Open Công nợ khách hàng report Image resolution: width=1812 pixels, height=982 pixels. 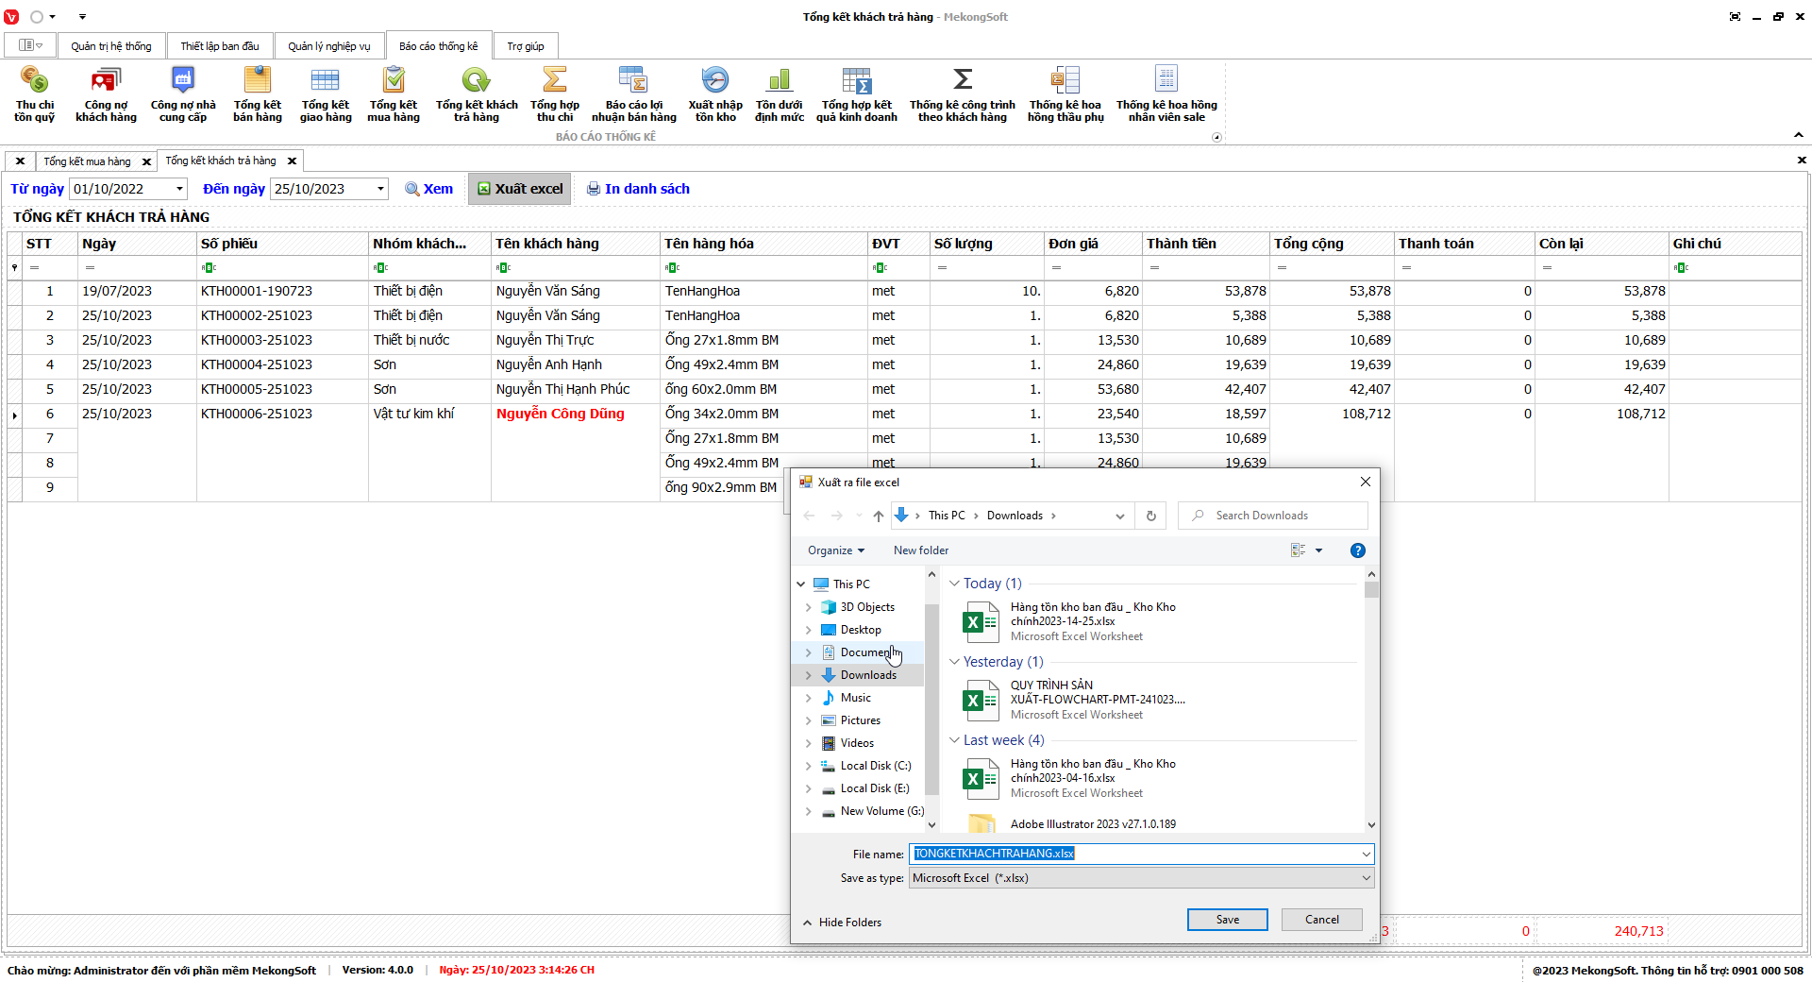click(x=106, y=94)
